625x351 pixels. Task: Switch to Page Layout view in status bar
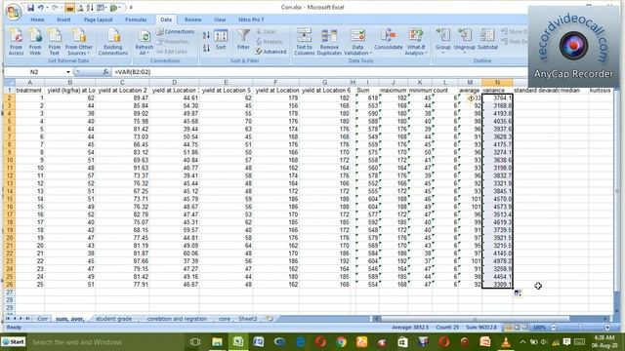pos(517,328)
